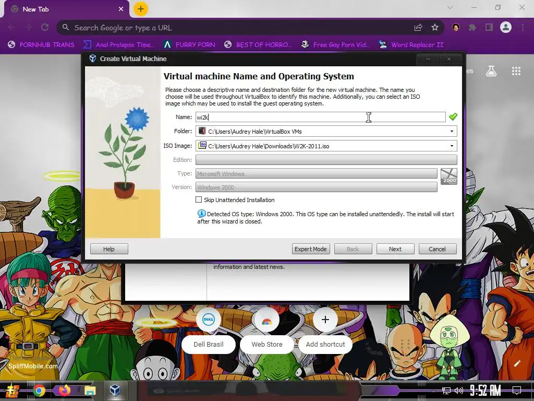Check Skip Unattended Installation checkbox
The image size is (534, 401).
coord(199,199)
